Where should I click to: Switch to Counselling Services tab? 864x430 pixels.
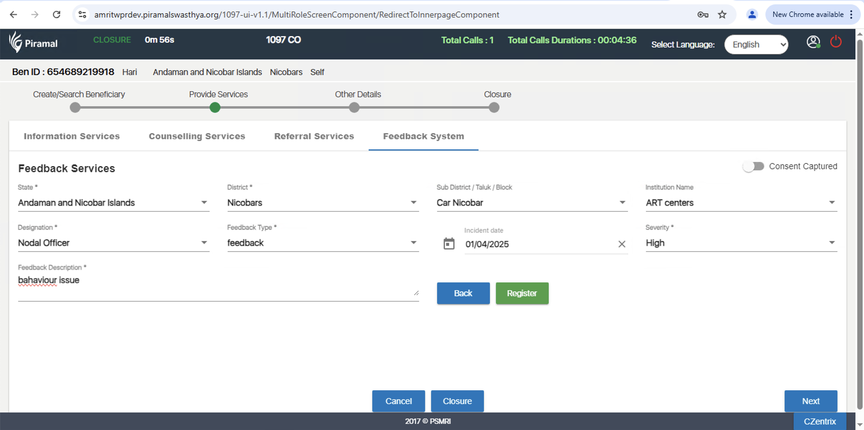[x=197, y=136]
